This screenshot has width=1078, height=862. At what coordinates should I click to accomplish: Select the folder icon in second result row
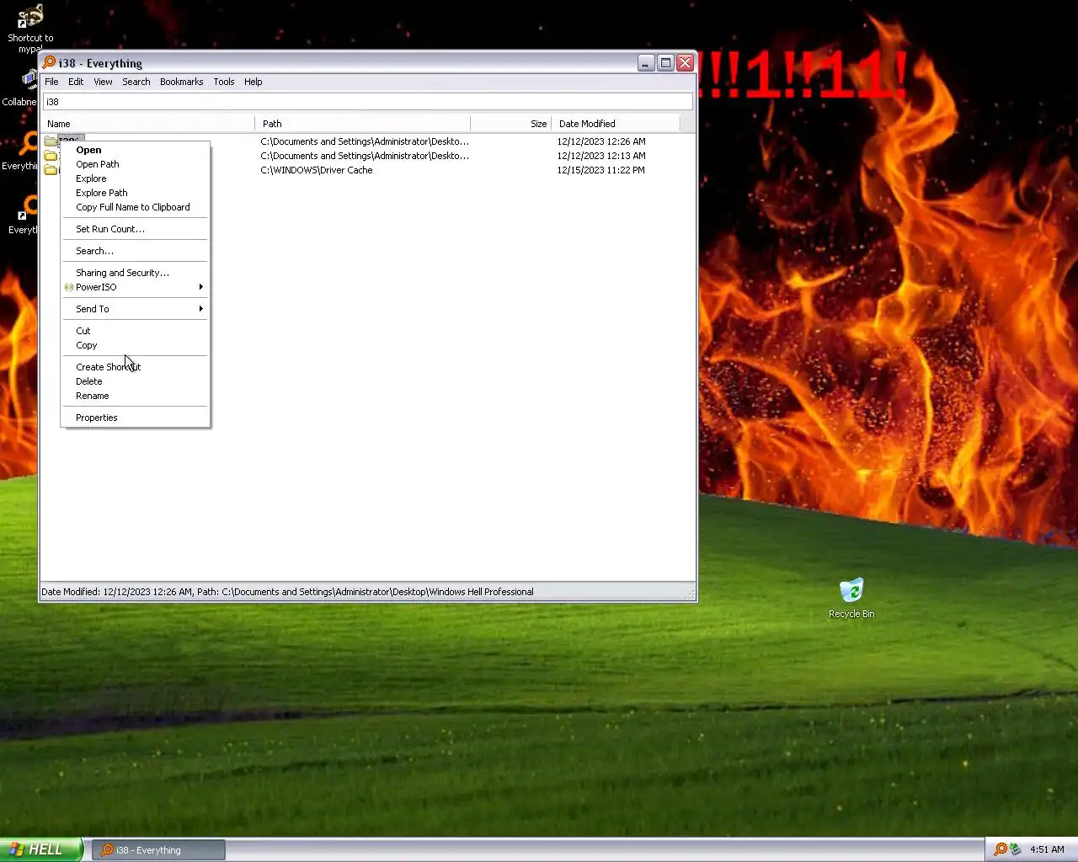[51, 156]
